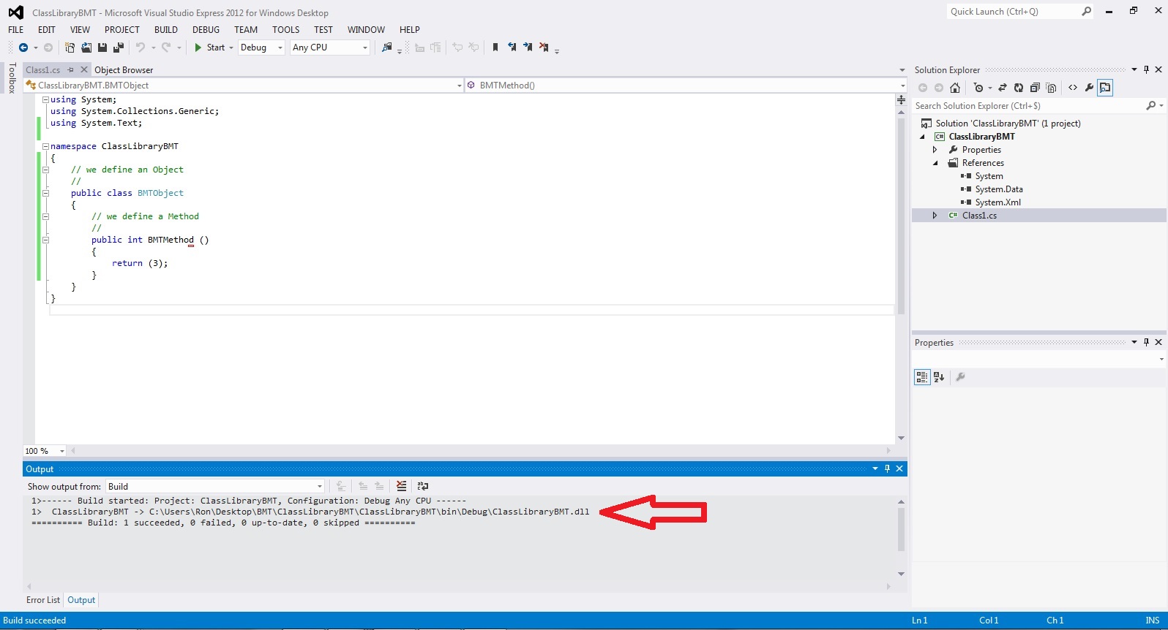Click Sync with Active Document icon

click(1003, 88)
